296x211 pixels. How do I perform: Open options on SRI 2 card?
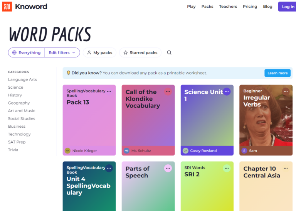pos(227,168)
